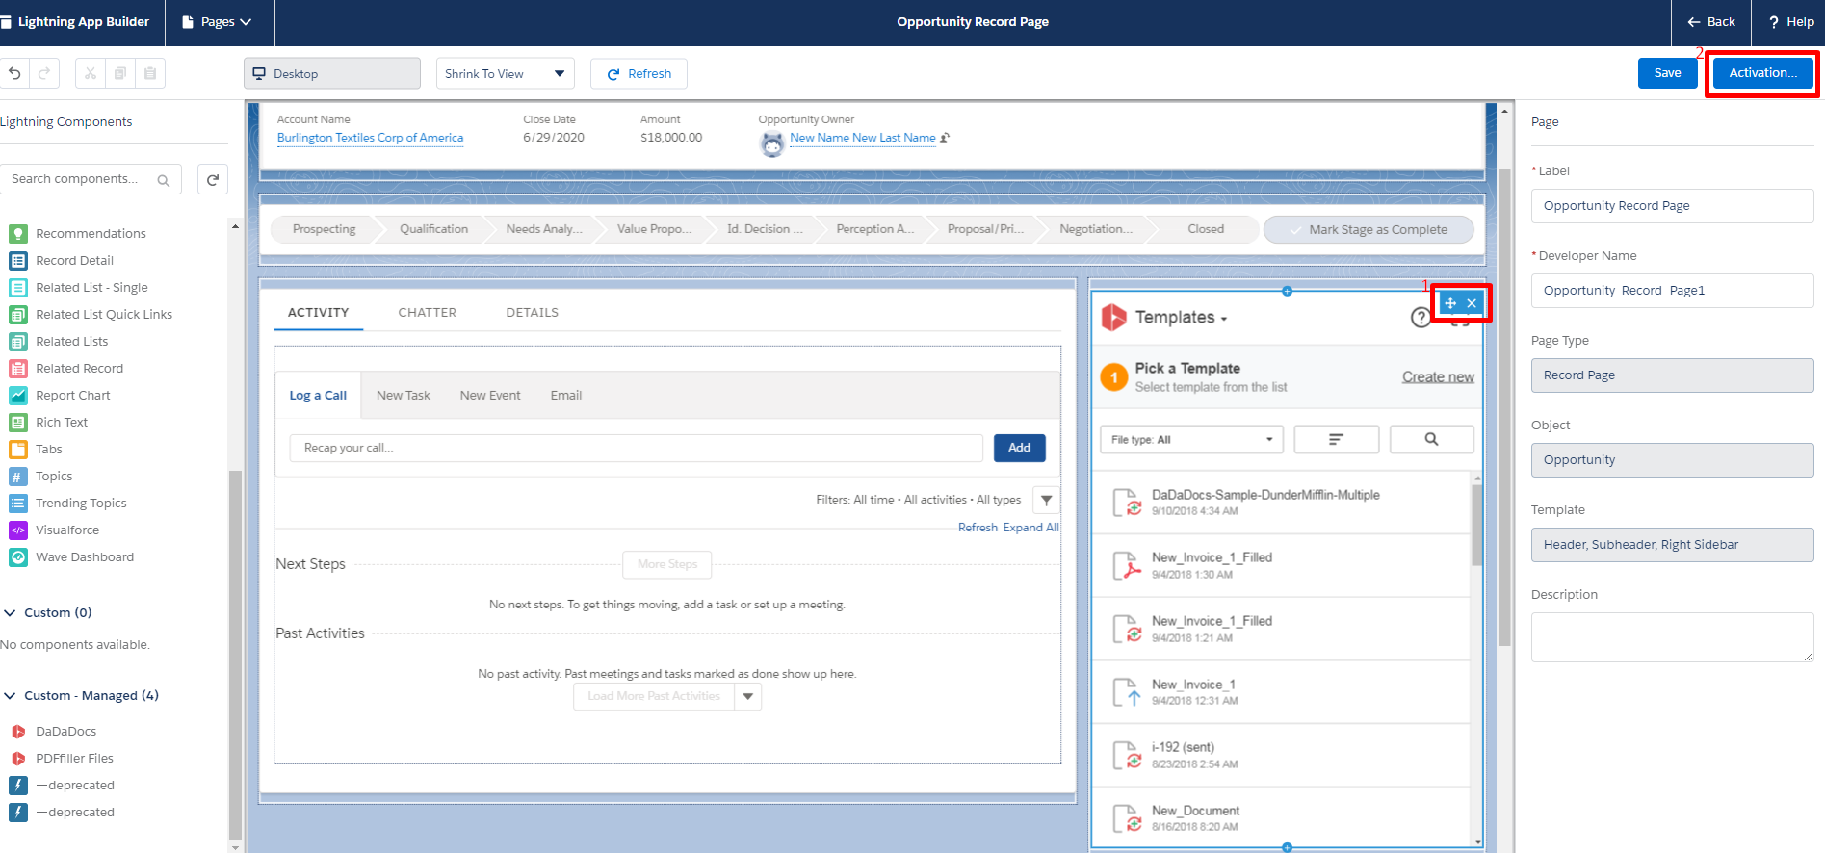Select the Topics hashtag component icon

click(x=18, y=476)
